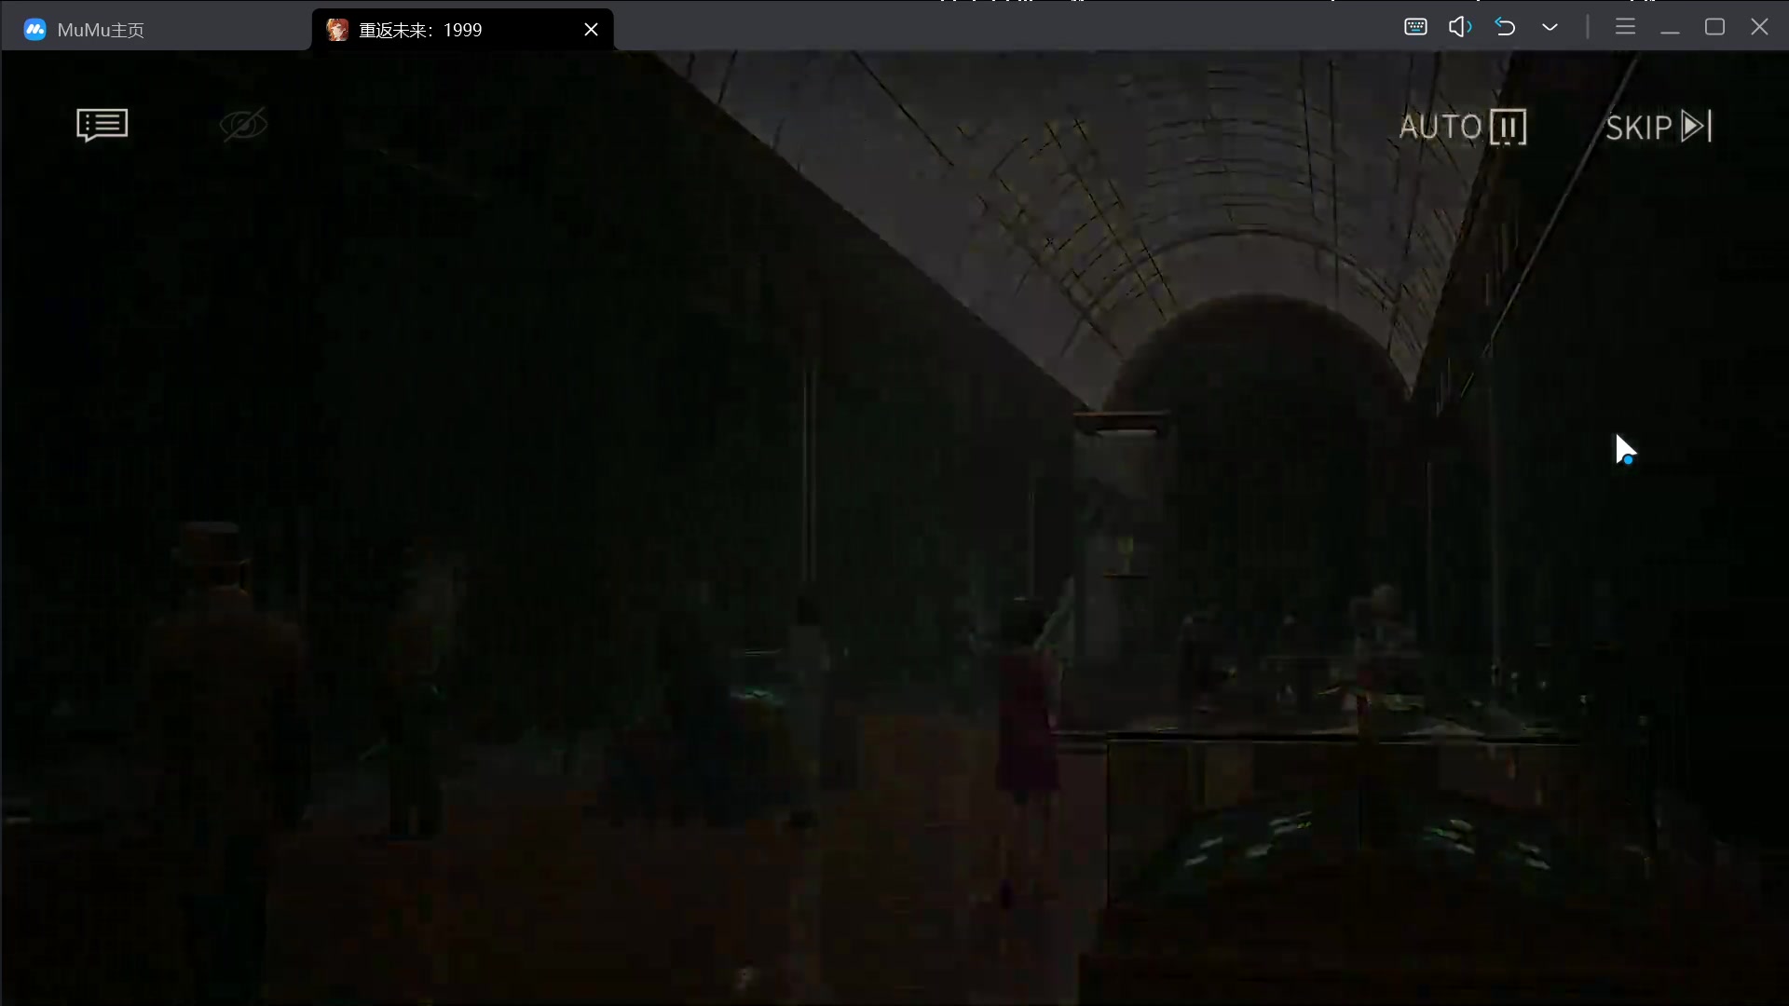Pause AUTO story playback
This screenshot has height=1006, width=1789.
[x=1463, y=127]
